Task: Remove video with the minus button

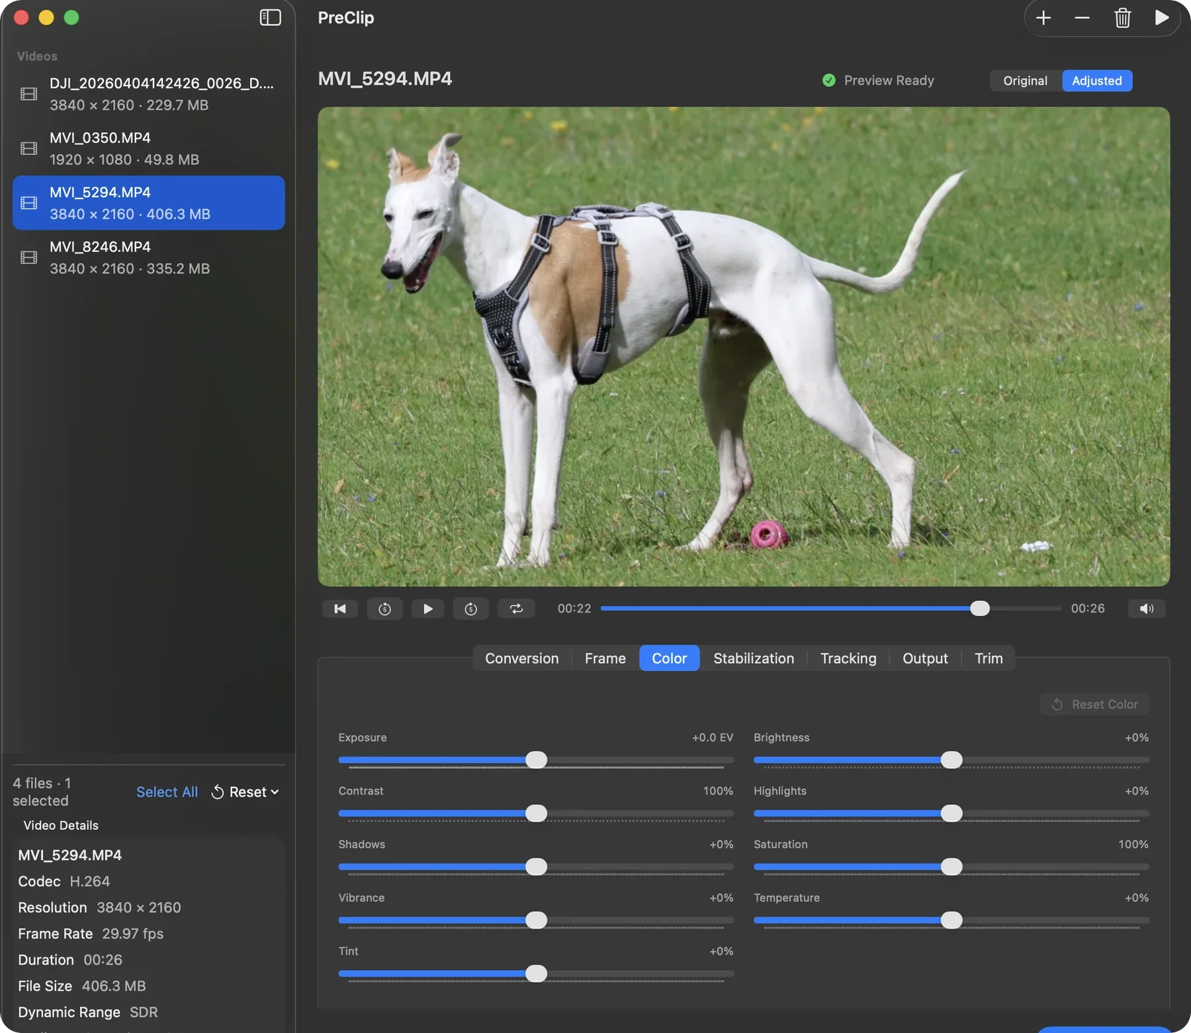Action: 1082,18
